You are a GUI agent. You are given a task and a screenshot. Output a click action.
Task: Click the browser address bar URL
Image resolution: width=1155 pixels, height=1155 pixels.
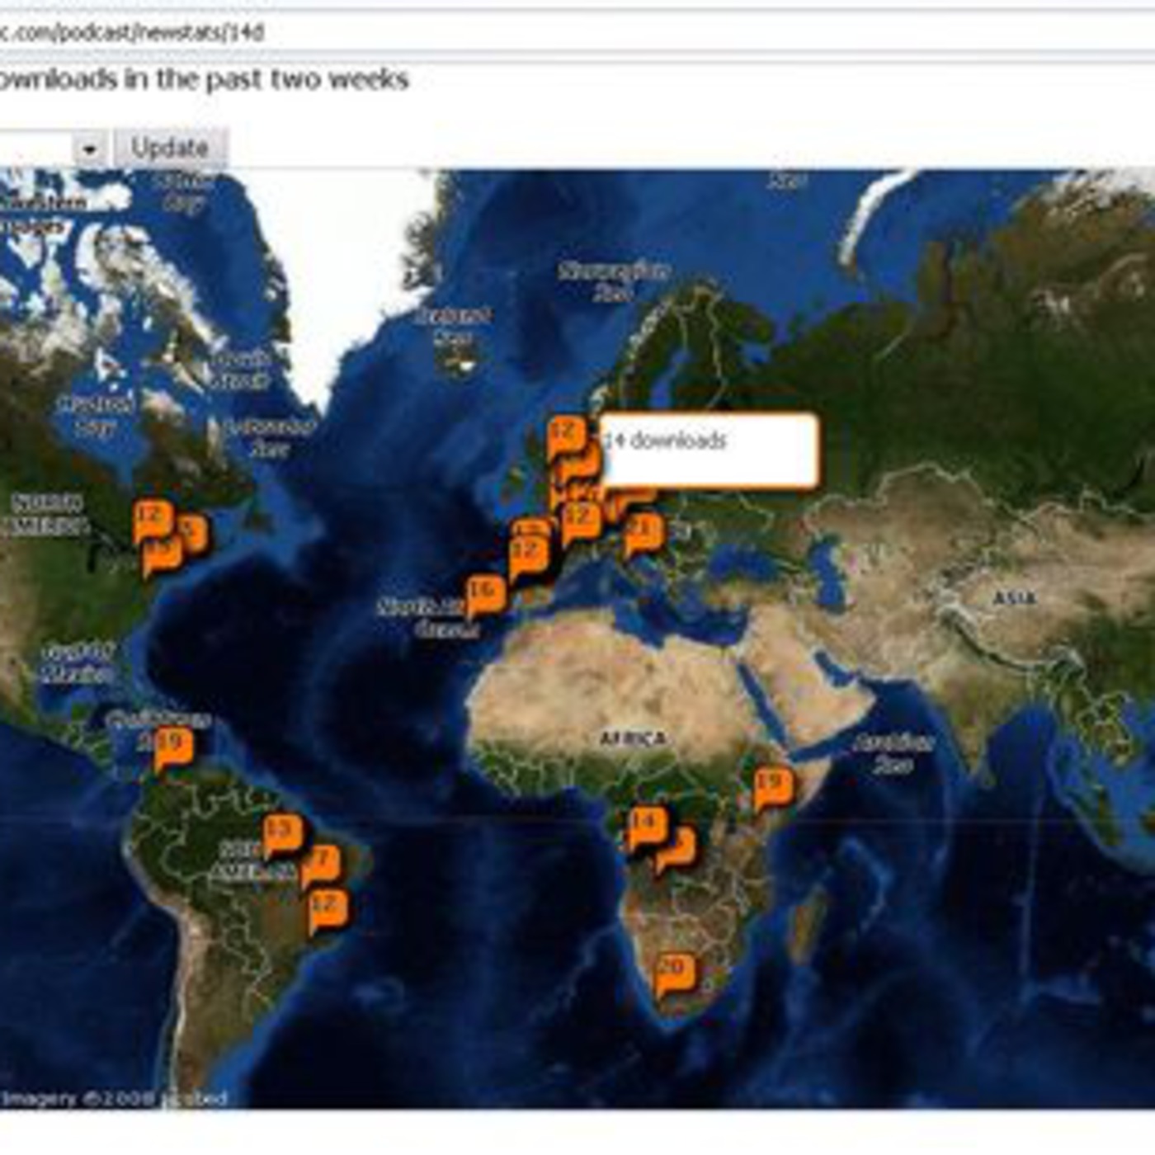pos(132,33)
